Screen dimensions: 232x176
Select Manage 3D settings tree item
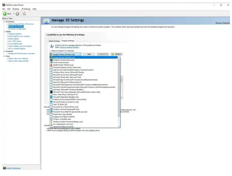point(16,26)
